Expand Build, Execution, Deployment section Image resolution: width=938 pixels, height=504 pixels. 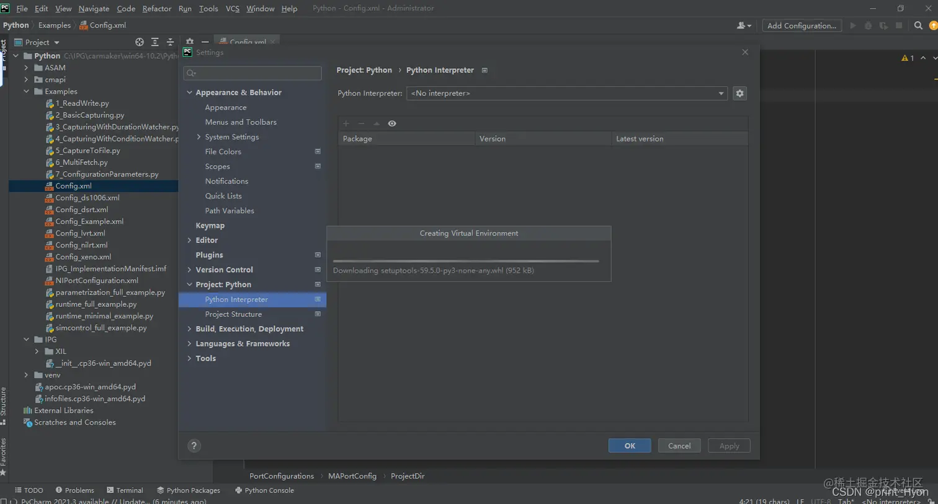click(x=189, y=329)
